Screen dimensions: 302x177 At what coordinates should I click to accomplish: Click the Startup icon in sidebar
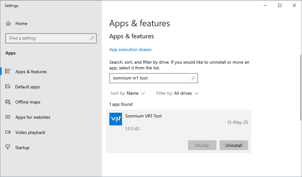tap(8, 147)
